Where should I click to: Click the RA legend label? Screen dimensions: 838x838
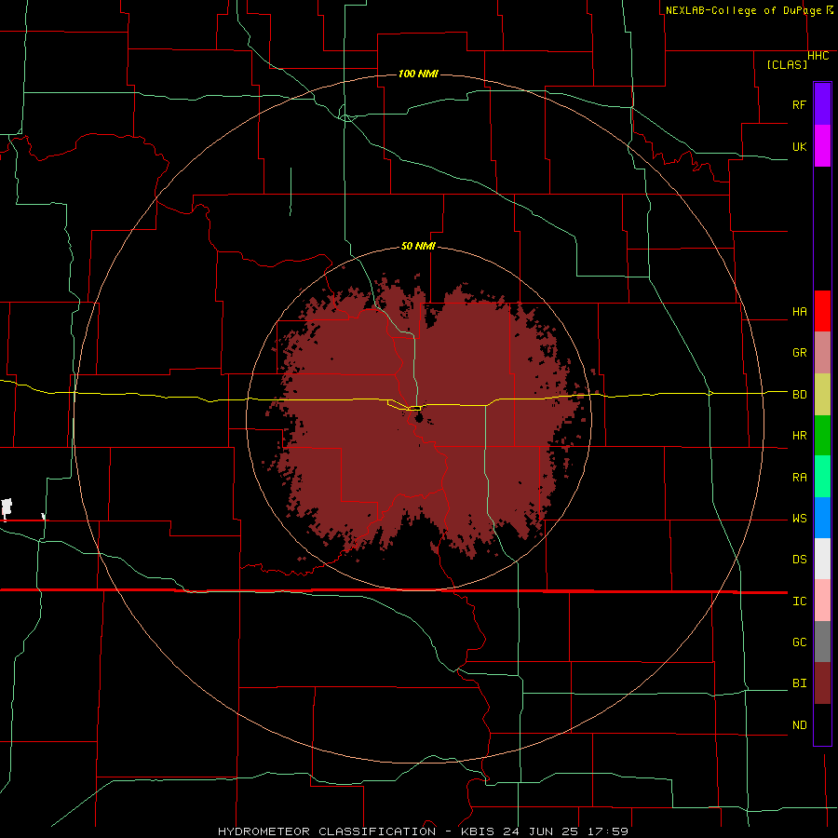(x=799, y=478)
